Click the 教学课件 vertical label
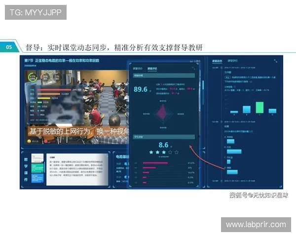The width and height of the screenshot is (296, 237). 26,169
